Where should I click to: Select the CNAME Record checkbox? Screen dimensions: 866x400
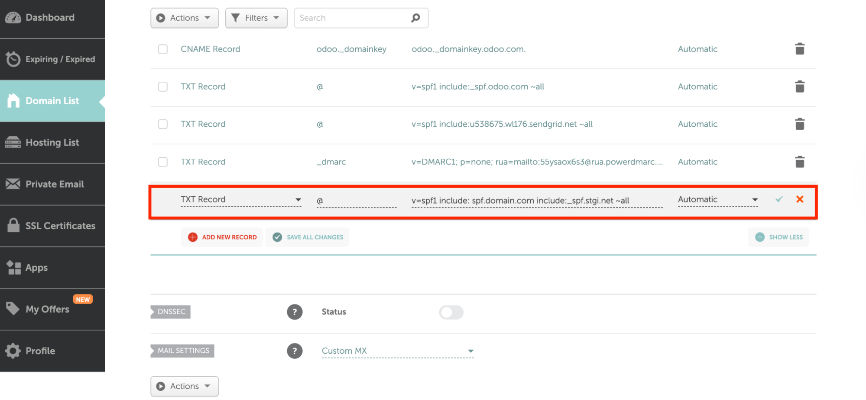pyautogui.click(x=163, y=49)
